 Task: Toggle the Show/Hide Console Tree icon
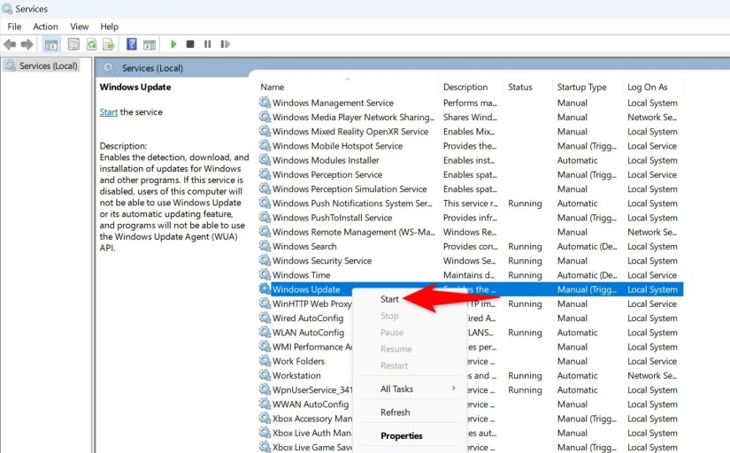51,44
